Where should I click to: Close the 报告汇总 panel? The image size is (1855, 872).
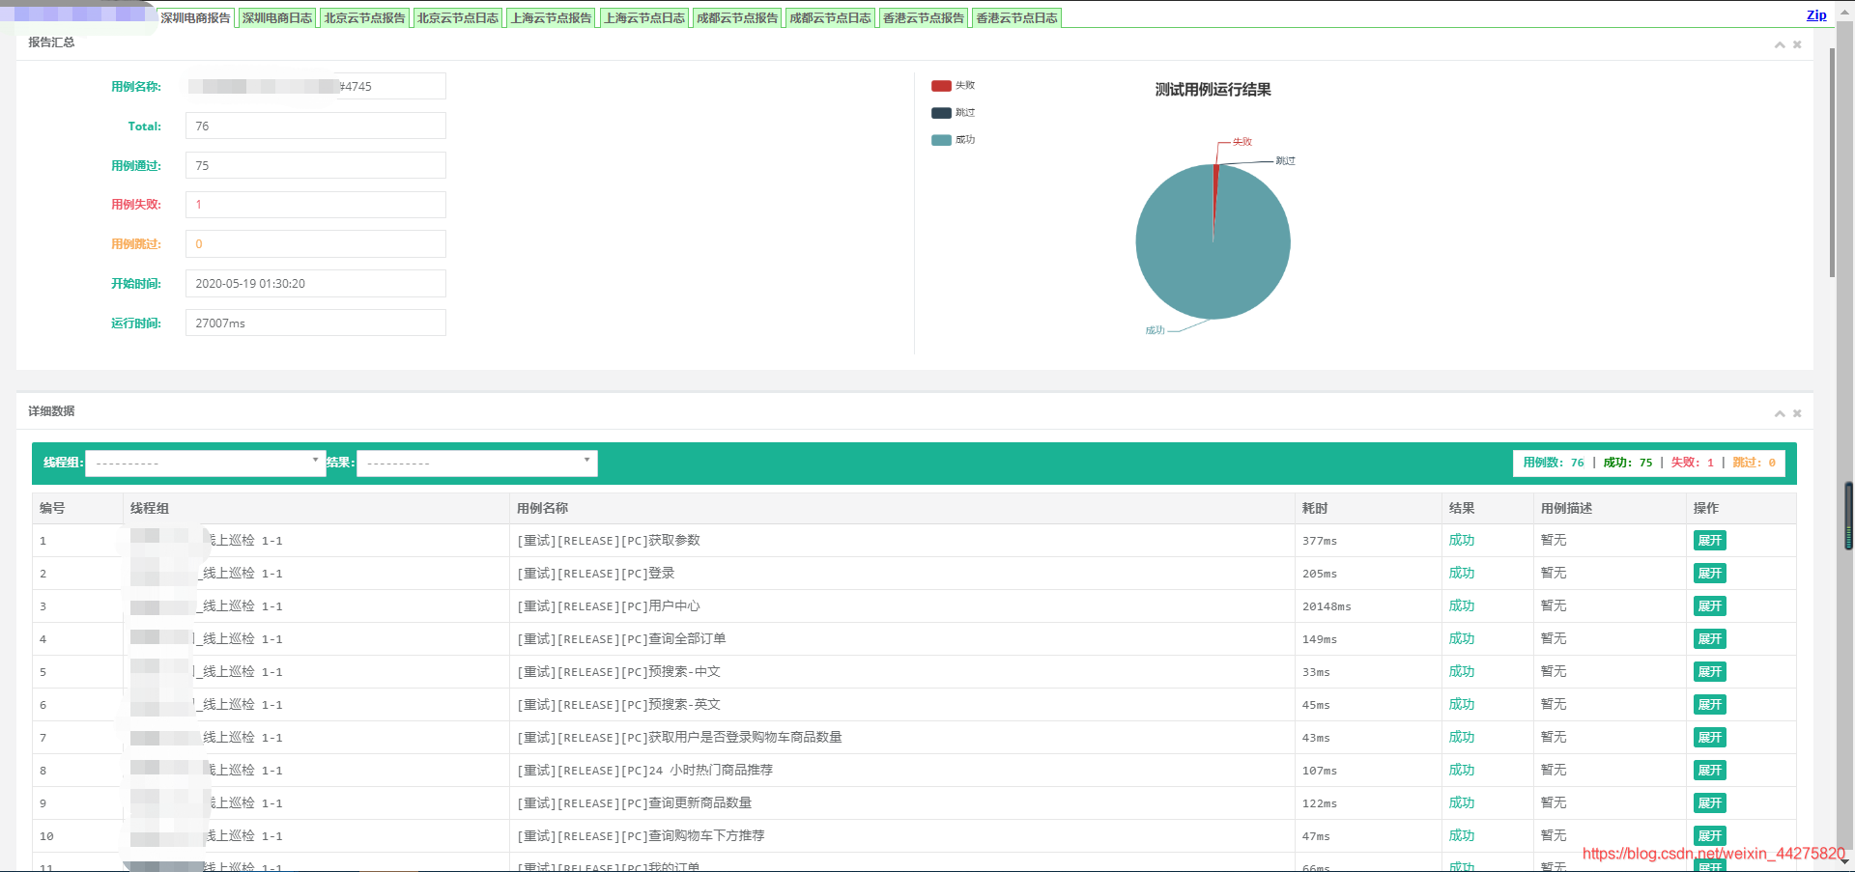(x=1797, y=44)
